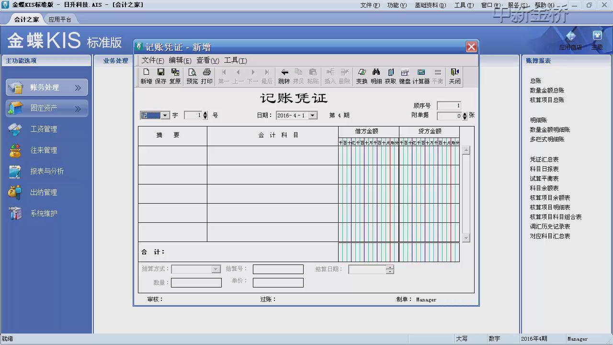The width and height of the screenshot is (613, 345).
Task: Click the 变换 (Convert) toolbar icon
Action: pyautogui.click(x=362, y=76)
